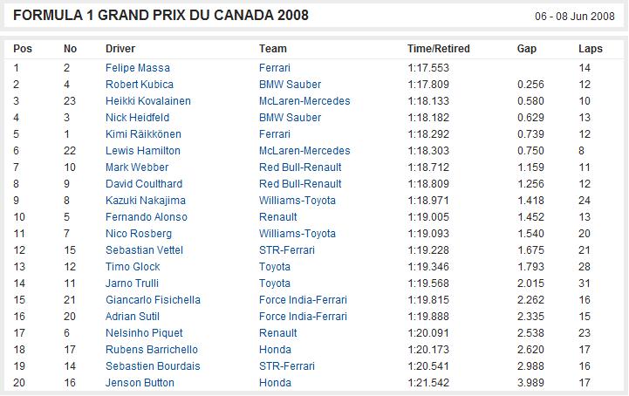Viewport: 629px width, 396px height.
Task: Open STR-Ferrari team link for Bourdais
Action: point(287,366)
